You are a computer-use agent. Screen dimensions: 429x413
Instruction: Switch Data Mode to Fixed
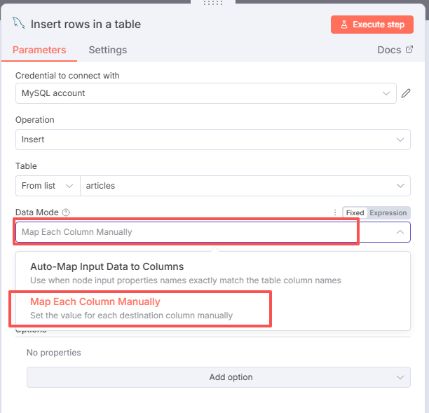tap(355, 212)
